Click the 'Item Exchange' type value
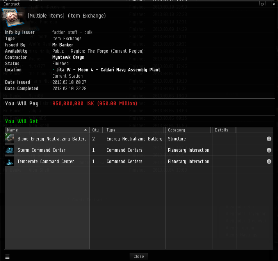278x261 pixels. coord(67,39)
